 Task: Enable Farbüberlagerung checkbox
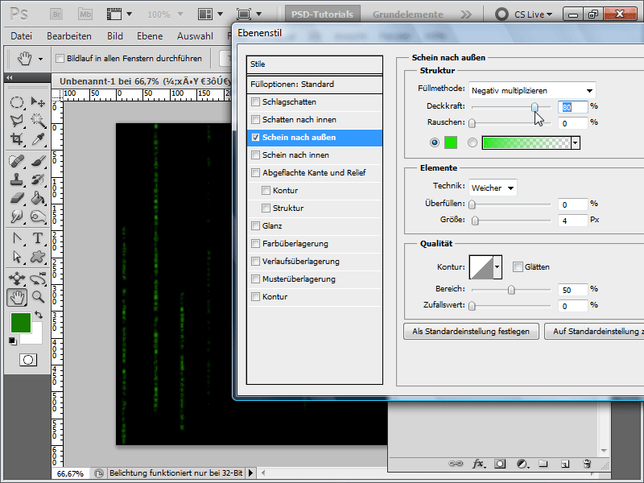pos(255,244)
